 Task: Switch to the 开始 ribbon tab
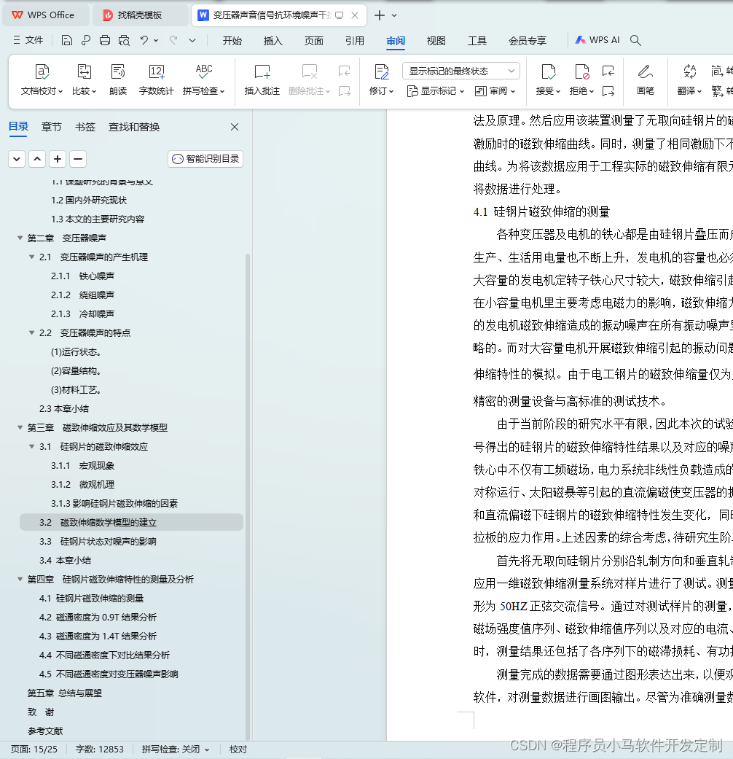point(232,41)
